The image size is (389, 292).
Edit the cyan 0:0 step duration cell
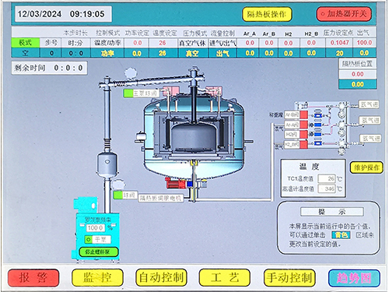(75, 53)
